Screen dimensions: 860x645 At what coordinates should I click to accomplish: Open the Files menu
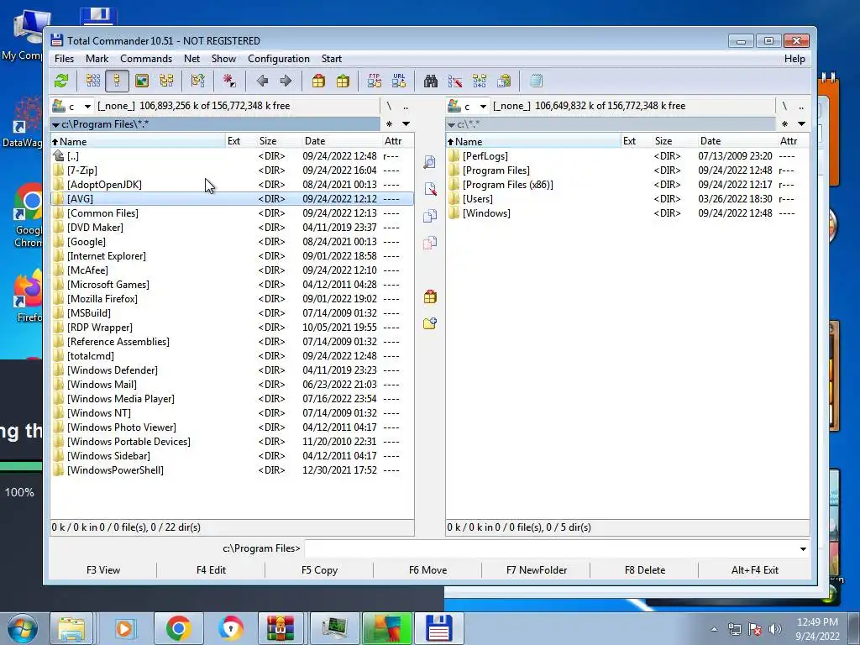64,59
